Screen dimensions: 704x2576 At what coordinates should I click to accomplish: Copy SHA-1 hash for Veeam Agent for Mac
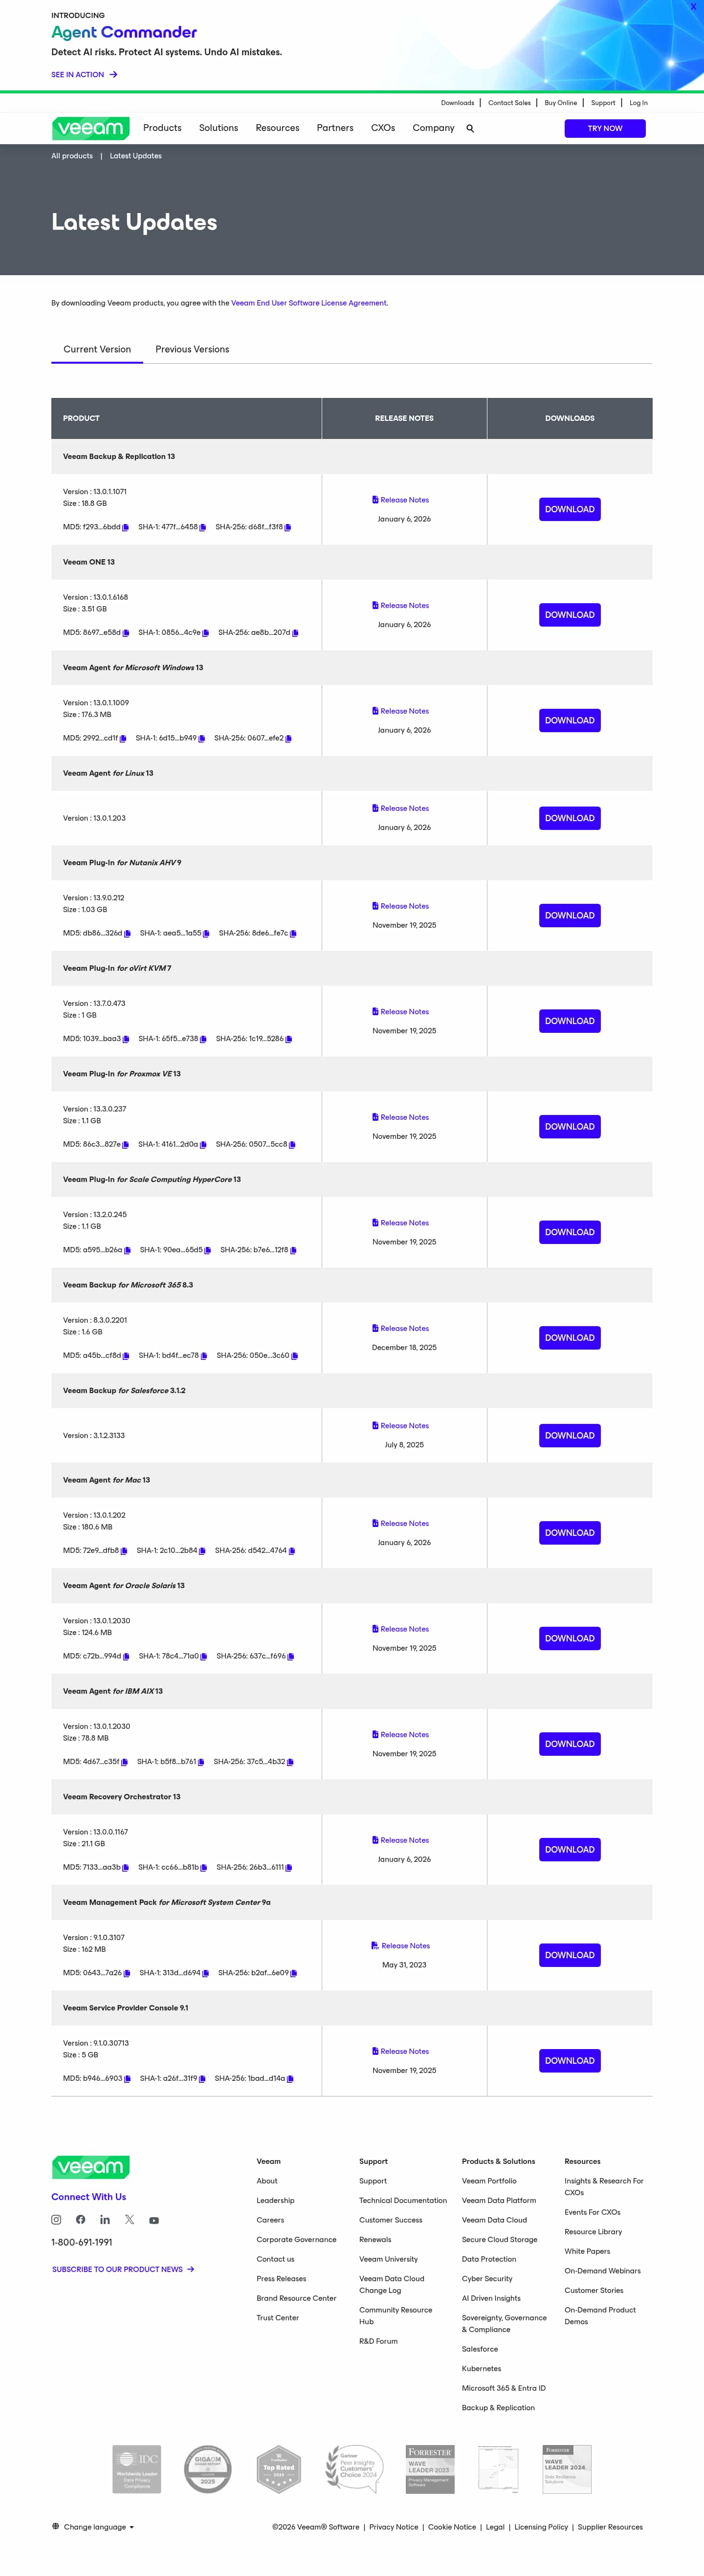pos(203,1551)
